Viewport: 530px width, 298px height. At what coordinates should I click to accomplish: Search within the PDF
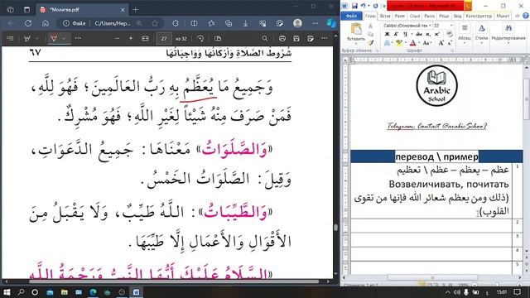pos(265,39)
